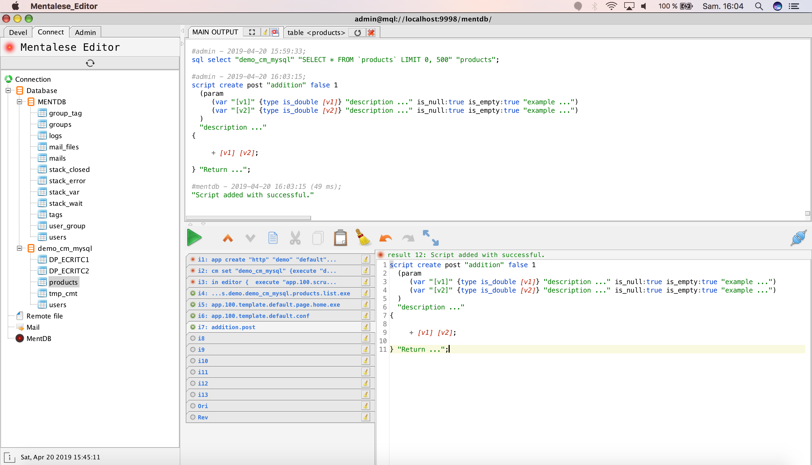Click the tree refresh button
Screen dimensions: 812x465
tap(90, 63)
